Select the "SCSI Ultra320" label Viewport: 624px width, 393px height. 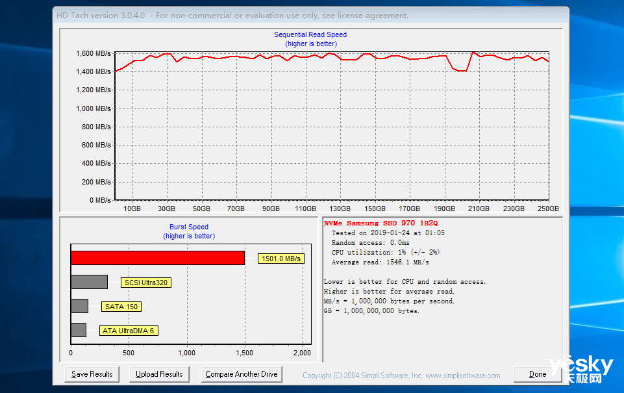pyautogui.click(x=146, y=283)
